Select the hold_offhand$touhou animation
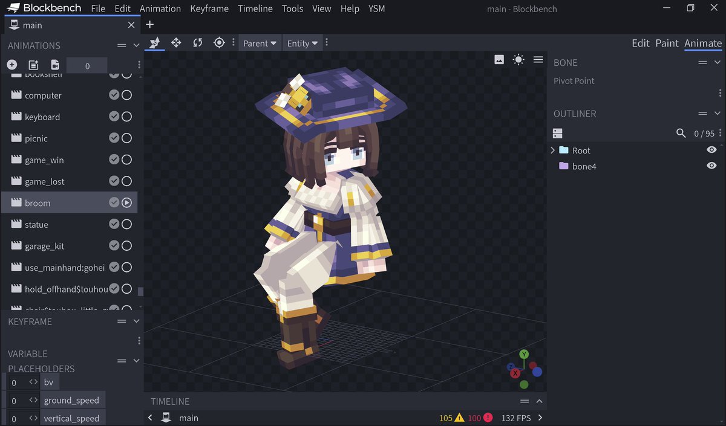Screen dimensions: 726x426 point(70,289)
